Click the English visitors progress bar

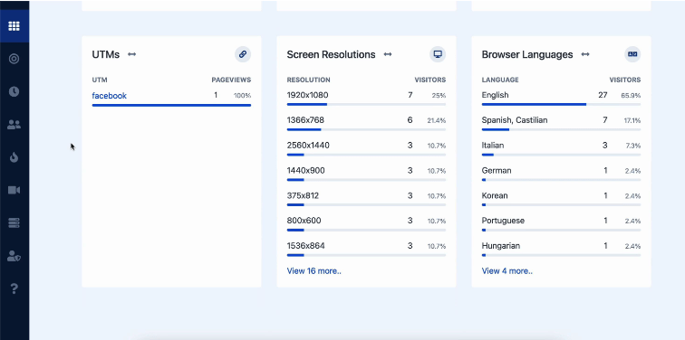(x=561, y=105)
